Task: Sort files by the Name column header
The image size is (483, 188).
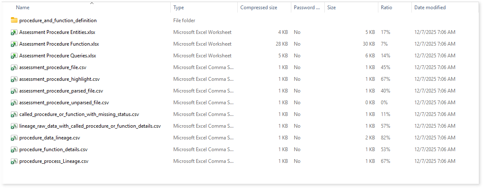Action: 23,8
